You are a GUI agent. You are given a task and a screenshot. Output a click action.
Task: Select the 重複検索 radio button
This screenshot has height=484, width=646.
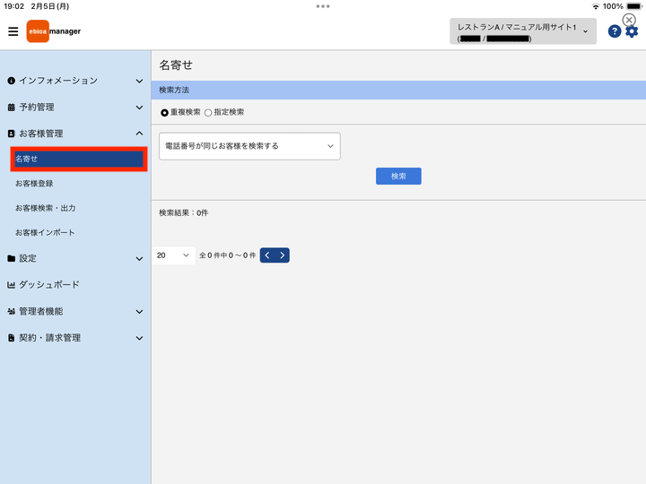coord(164,112)
